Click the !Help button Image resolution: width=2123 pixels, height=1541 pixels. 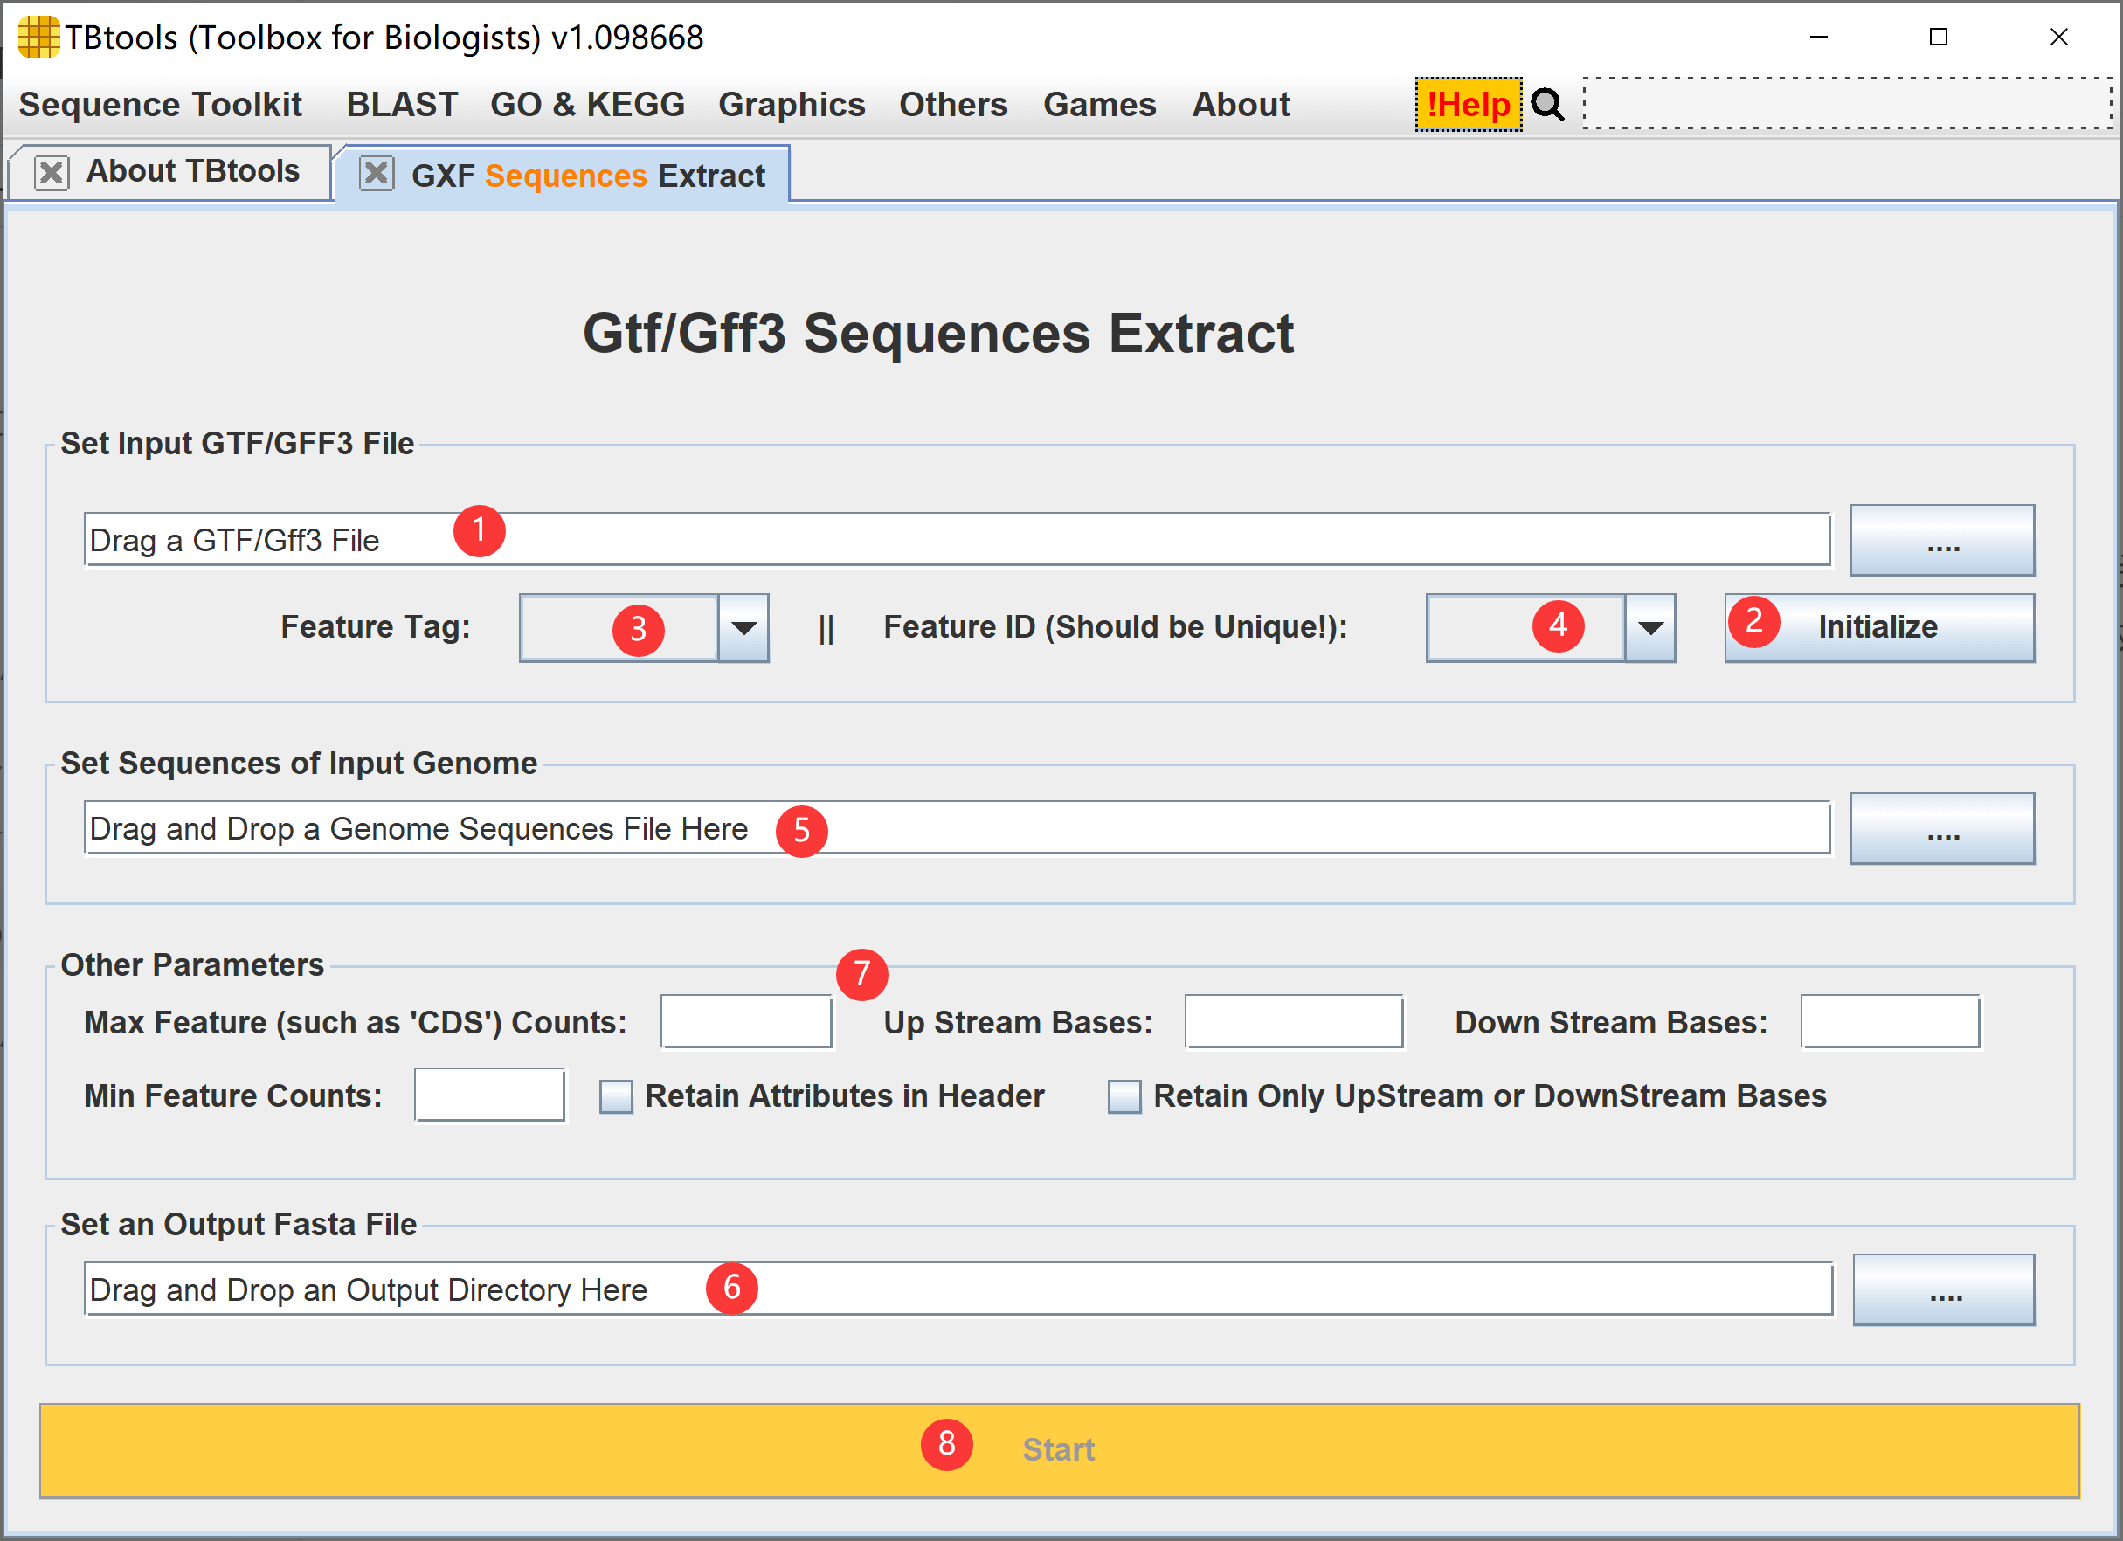(1468, 104)
